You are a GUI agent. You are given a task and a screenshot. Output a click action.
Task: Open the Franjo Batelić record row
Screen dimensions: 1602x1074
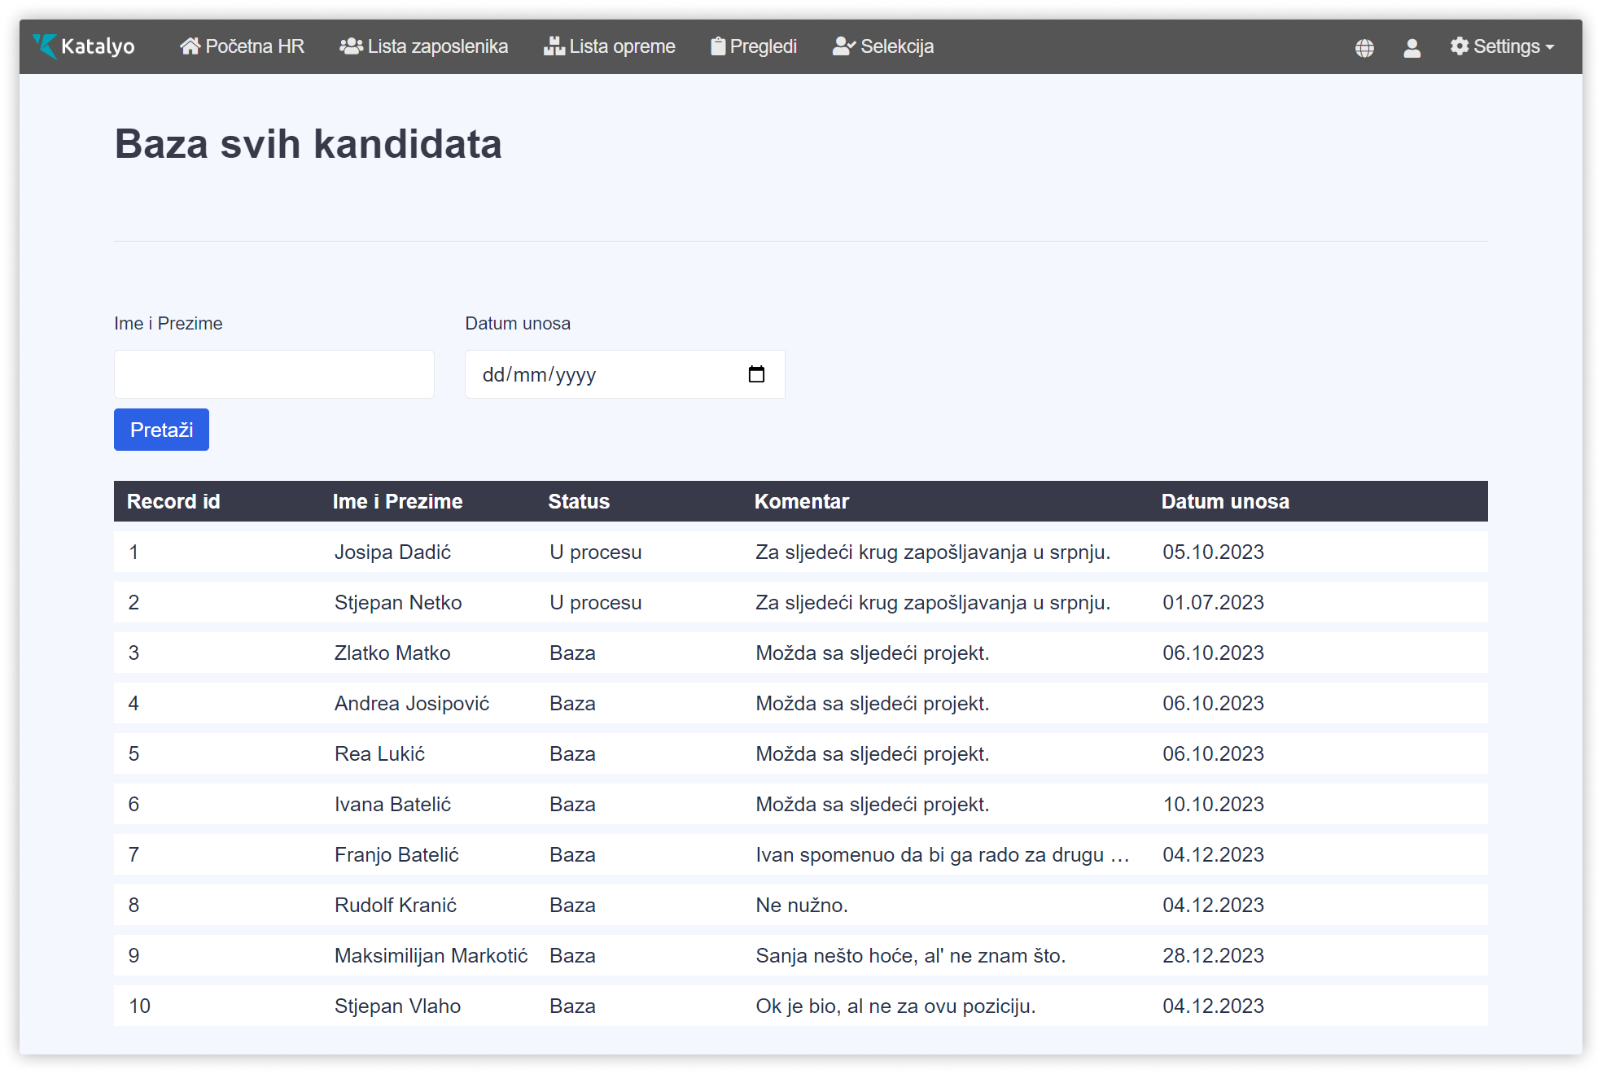click(x=396, y=855)
